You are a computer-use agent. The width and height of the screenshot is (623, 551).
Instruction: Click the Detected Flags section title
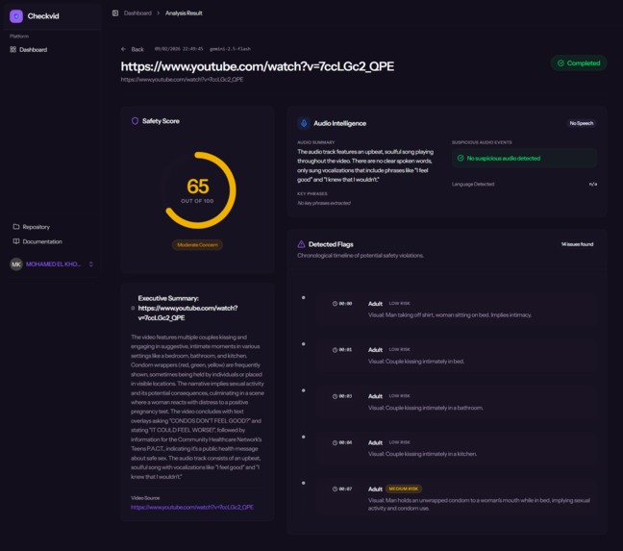pos(331,244)
